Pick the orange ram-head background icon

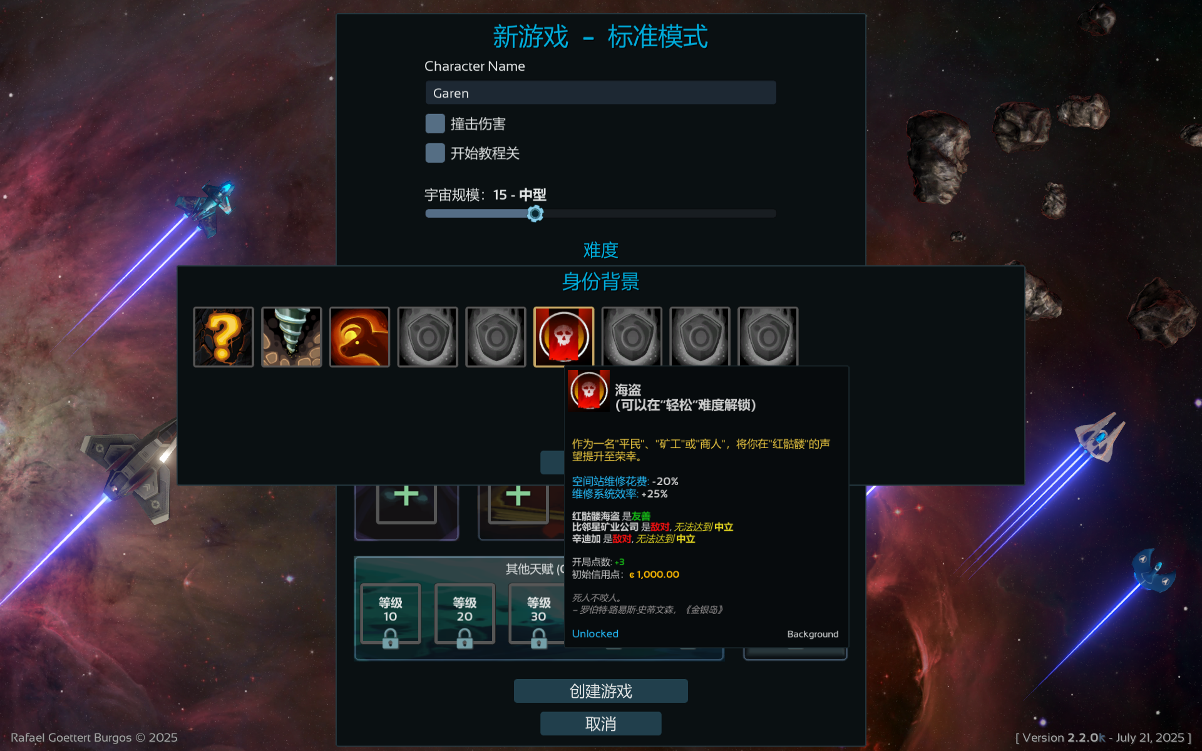coord(359,337)
